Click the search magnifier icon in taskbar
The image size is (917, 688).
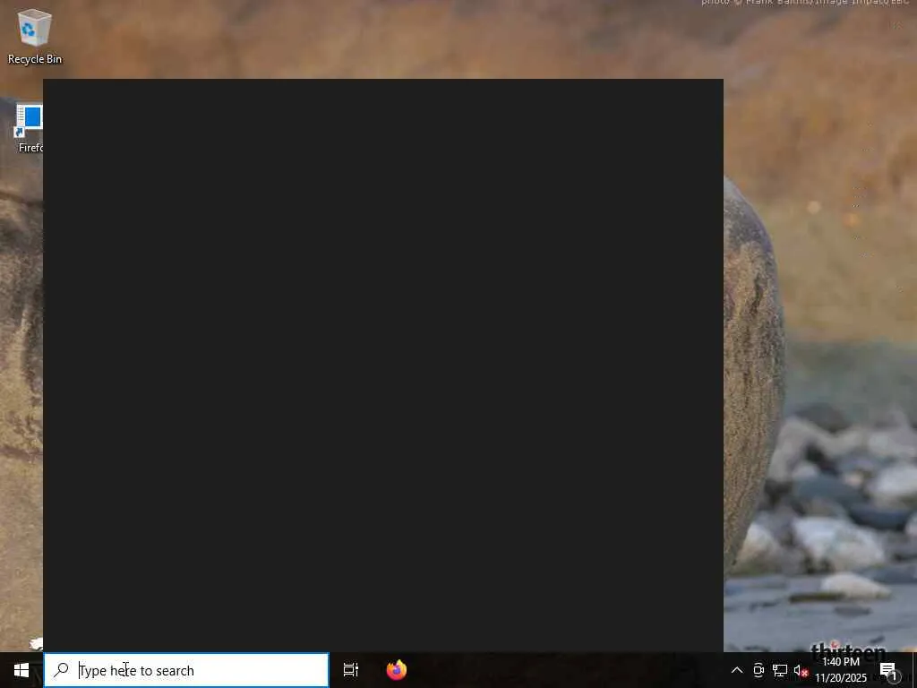tap(61, 670)
